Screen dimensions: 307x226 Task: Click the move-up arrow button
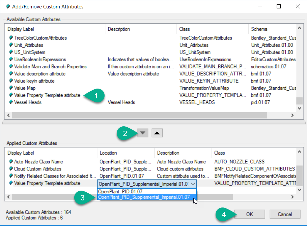pos(158,133)
